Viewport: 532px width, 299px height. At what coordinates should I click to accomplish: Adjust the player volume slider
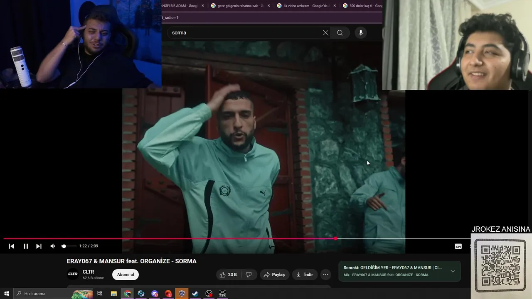coord(69,246)
